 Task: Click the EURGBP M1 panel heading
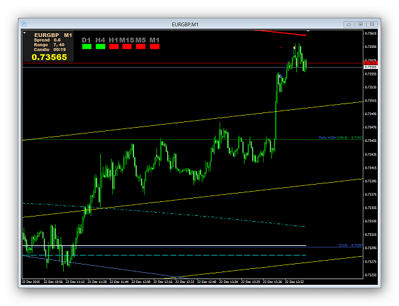point(53,35)
